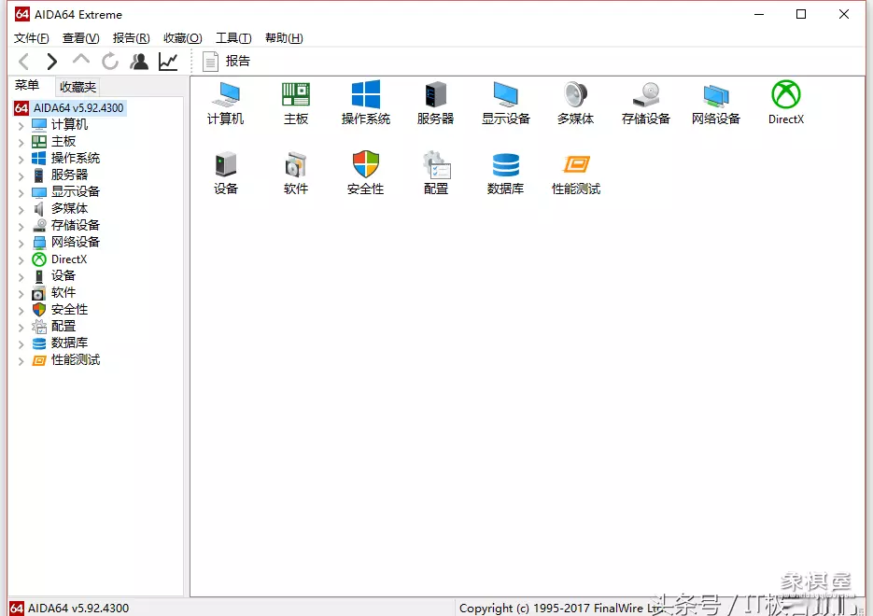The image size is (873, 616).
Task: Open the 报告(R) menu
Action: coord(132,38)
